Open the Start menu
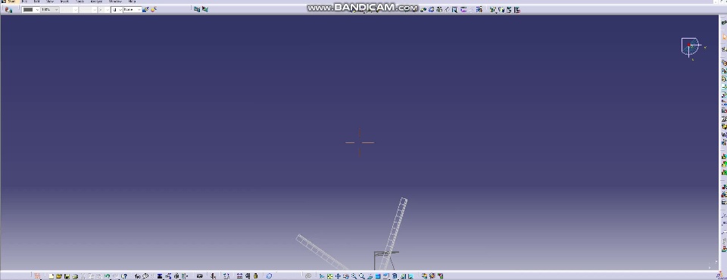 tap(11, 2)
